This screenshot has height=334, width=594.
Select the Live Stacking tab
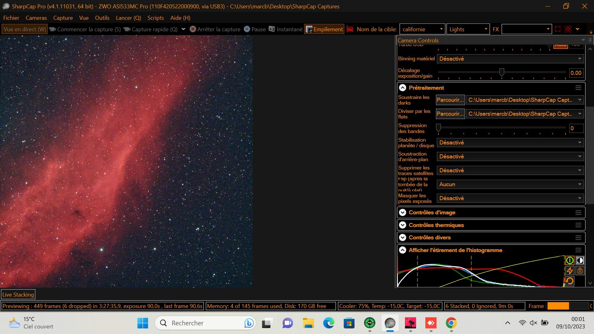(18, 295)
